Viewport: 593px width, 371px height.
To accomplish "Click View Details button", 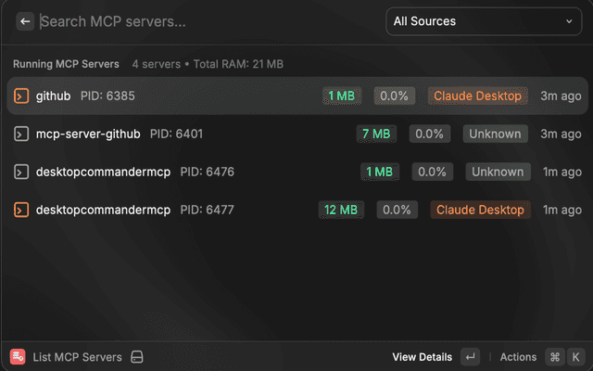I will tap(422, 357).
